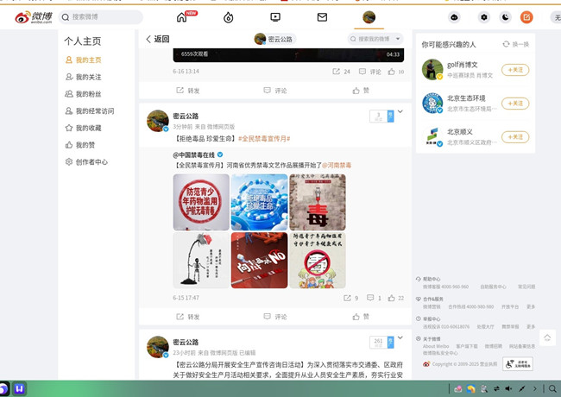This screenshot has height=397, width=561.
Task: Click 评论 below the 6-15 17:47 post
Action: (275, 317)
